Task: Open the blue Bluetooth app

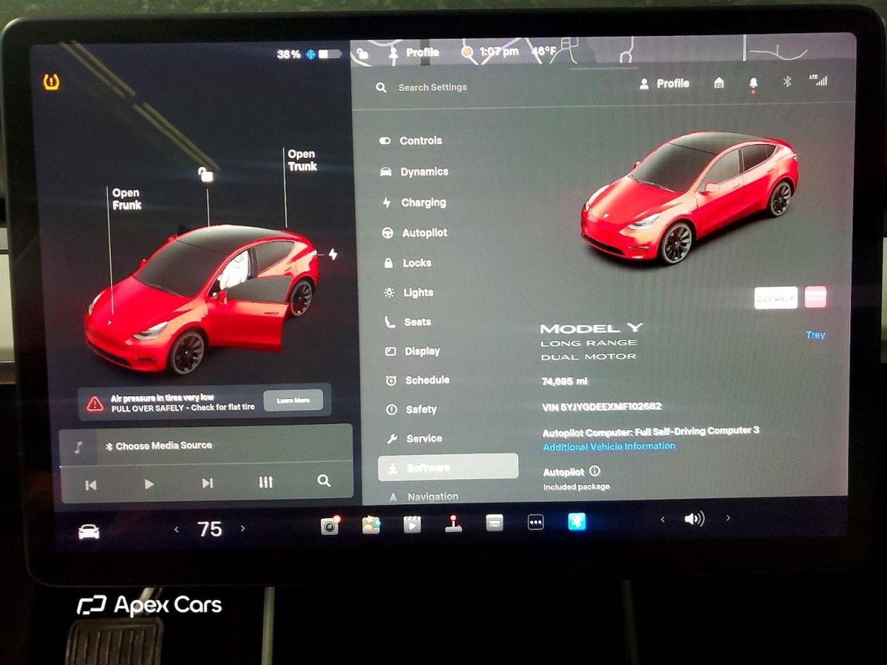Action: tap(577, 522)
